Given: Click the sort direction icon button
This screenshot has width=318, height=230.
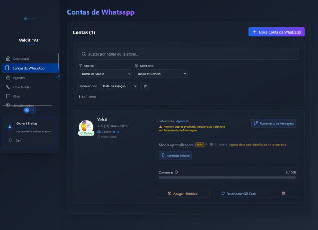Looking at the screenshot, I should click(x=145, y=86).
